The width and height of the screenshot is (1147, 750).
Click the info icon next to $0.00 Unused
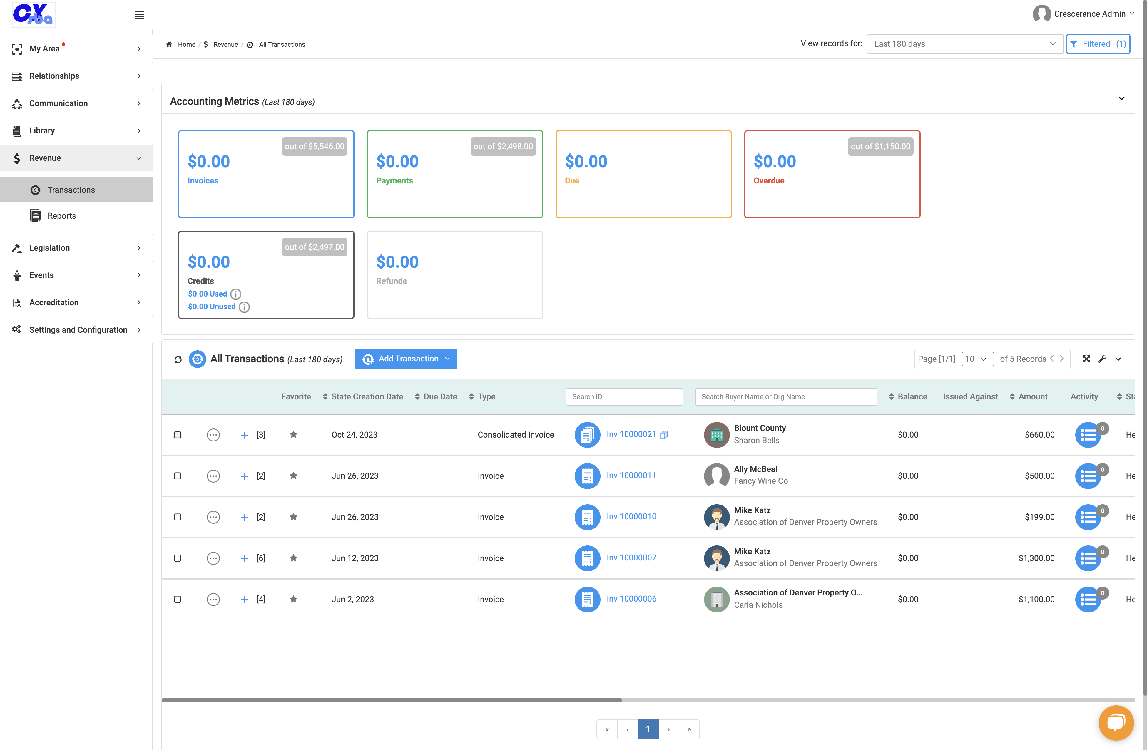coord(244,307)
